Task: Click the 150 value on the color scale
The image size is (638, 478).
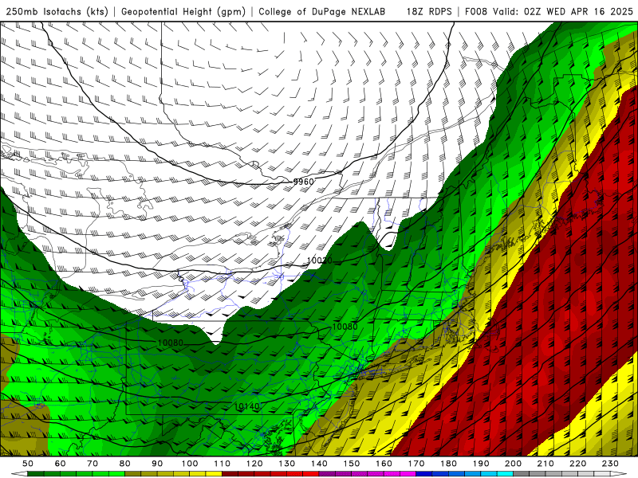Action: click(x=352, y=464)
